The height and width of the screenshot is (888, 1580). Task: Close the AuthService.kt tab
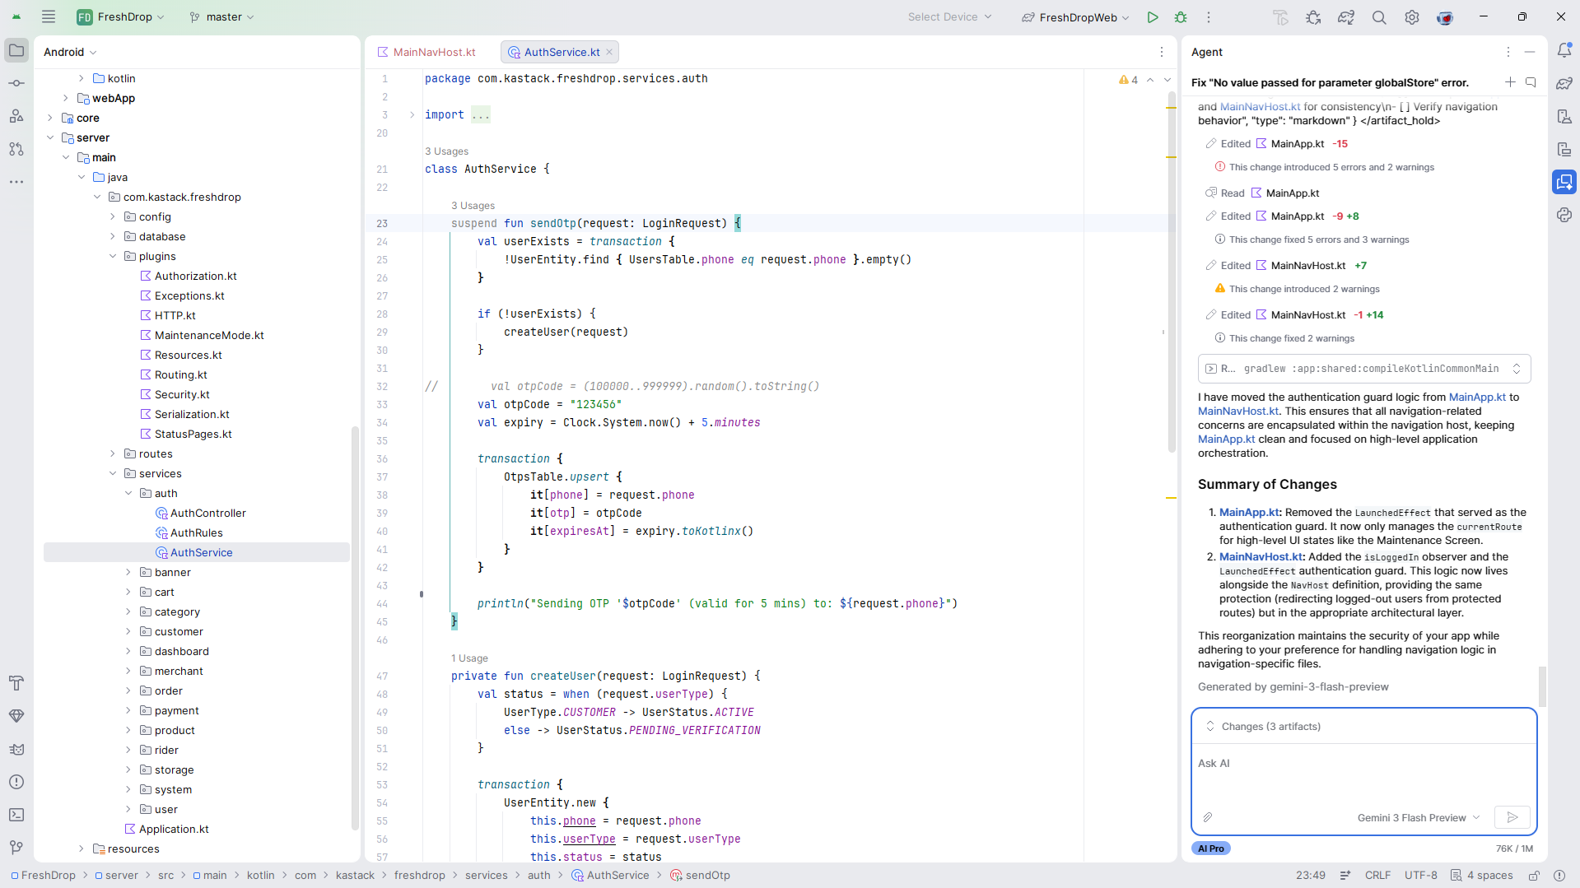(609, 52)
